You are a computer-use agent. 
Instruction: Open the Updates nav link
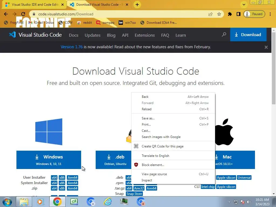click(x=92, y=35)
